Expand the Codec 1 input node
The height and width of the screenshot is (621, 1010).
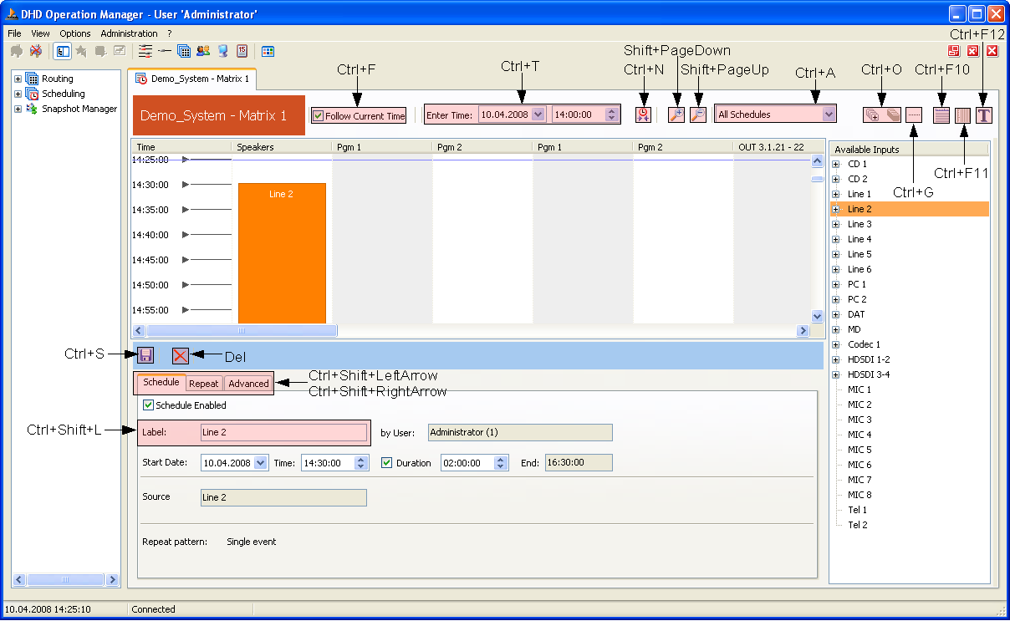coord(835,344)
